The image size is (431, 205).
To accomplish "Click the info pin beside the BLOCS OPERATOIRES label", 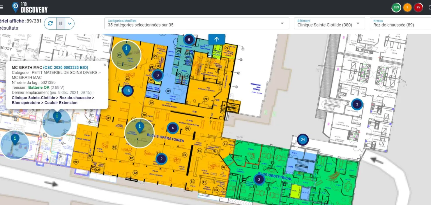I will [140, 127].
